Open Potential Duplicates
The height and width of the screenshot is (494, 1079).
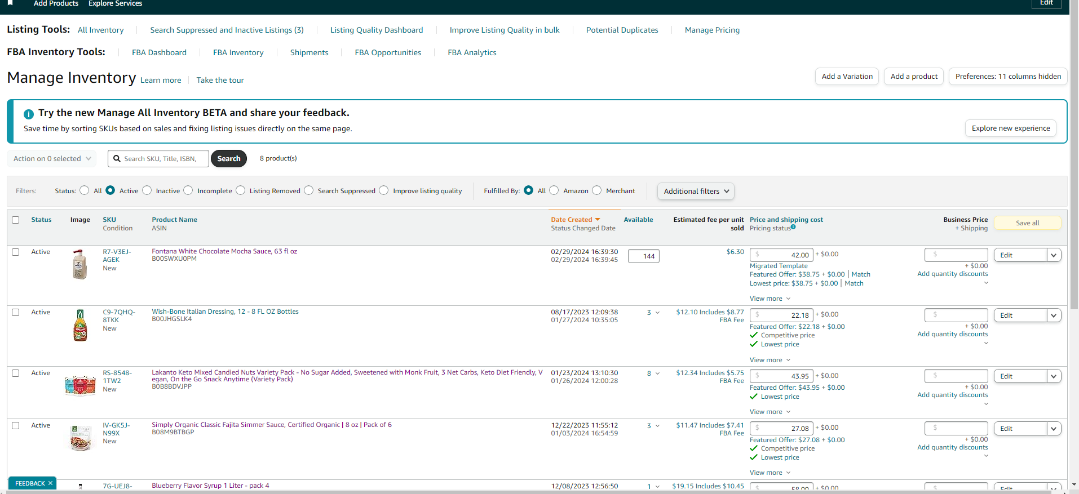point(622,30)
